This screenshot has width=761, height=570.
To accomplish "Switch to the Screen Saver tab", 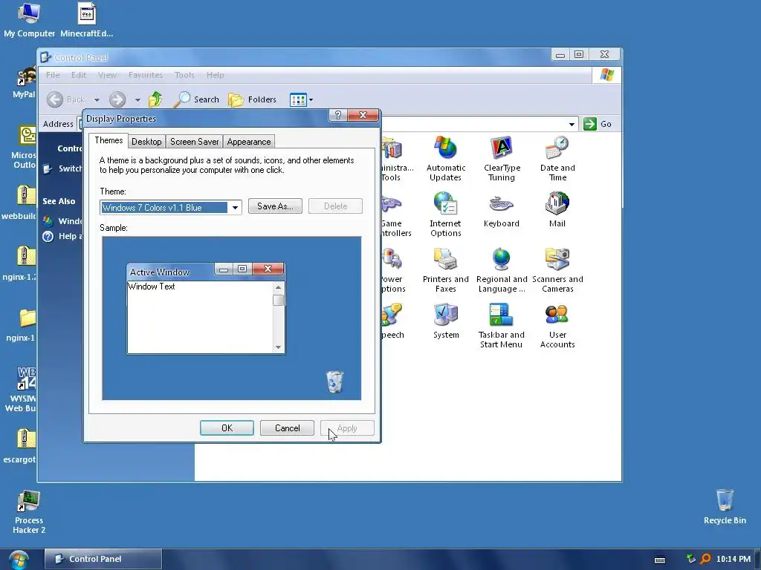I will pyautogui.click(x=194, y=142).
